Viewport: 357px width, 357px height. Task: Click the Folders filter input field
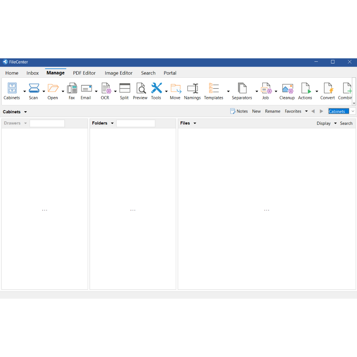[136, 123]
